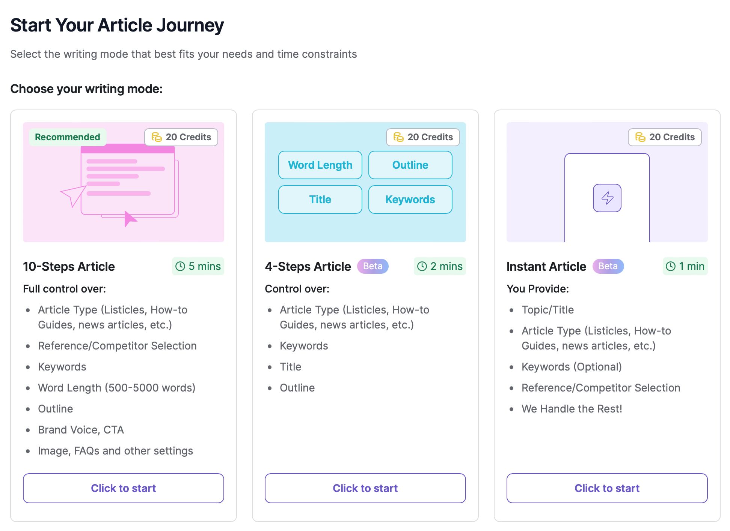Click the Title option in 4-Steps Article card
The height and width of the screenshot is (531, 730).
pyautogui.click(x=320, y=199)
